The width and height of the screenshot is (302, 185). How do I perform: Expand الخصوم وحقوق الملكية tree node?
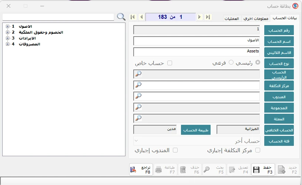(x=7, y=32)
